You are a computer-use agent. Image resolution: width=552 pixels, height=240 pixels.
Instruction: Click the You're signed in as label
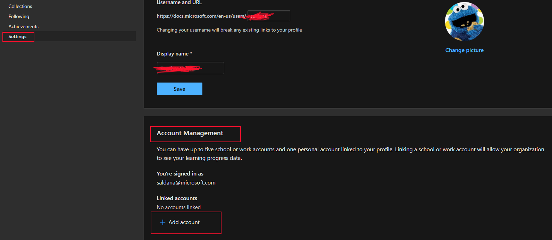coord(180,174)
